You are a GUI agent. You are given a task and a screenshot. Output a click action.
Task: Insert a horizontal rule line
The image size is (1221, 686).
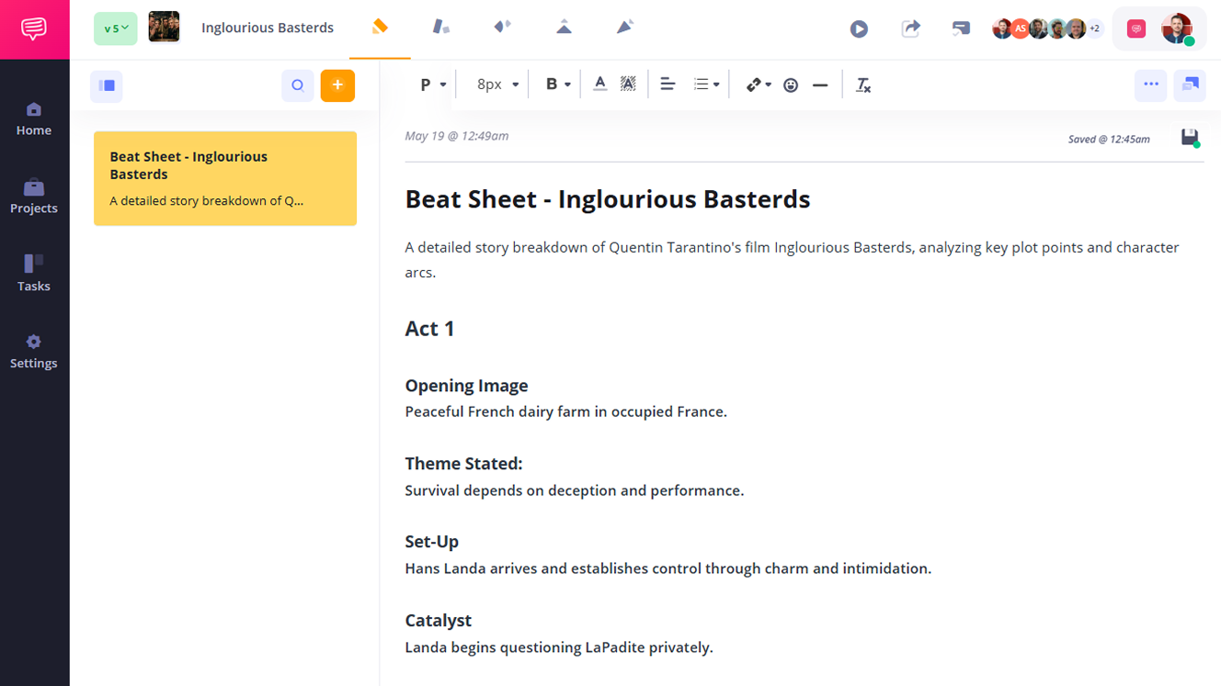(820, 85)
